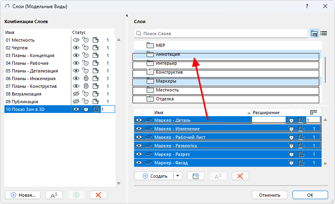
Task: Select 05 Планы - Детализация combination
Action: (x=32, y=71)
